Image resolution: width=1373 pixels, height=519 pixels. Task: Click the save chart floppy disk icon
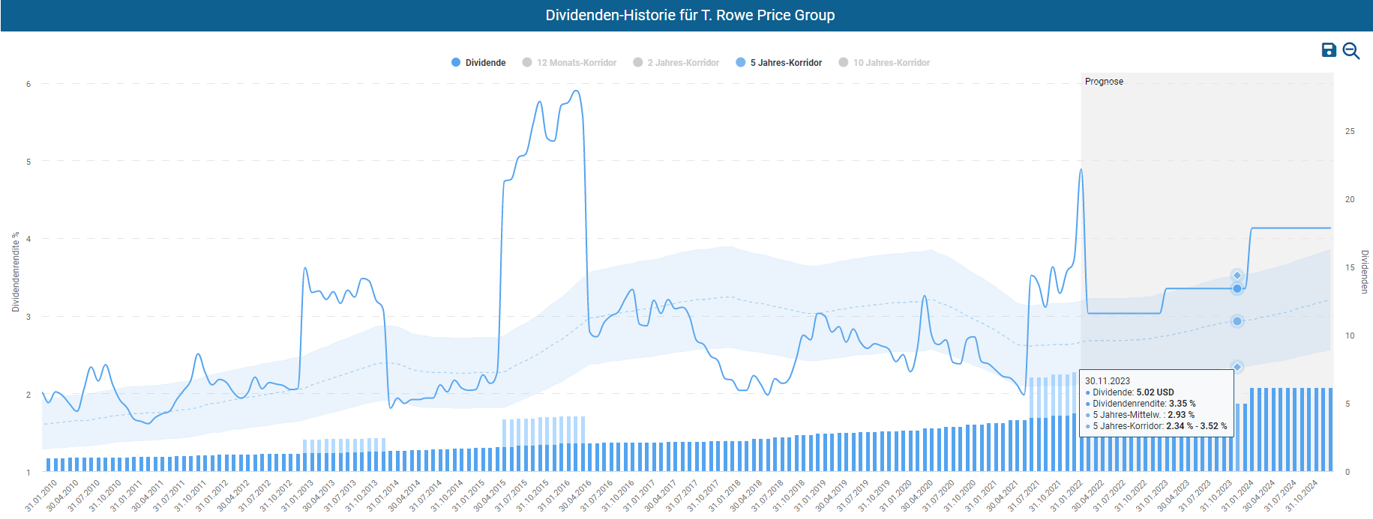tap(1328, 50)
